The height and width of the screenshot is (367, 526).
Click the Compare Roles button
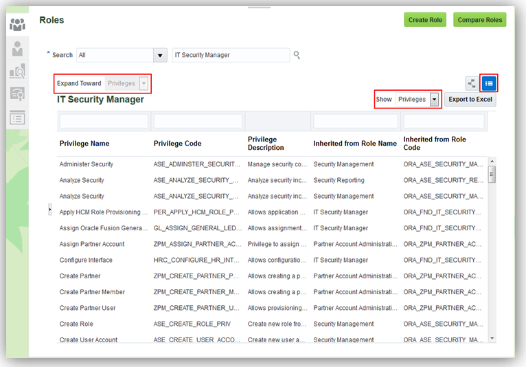coord(480,20)
